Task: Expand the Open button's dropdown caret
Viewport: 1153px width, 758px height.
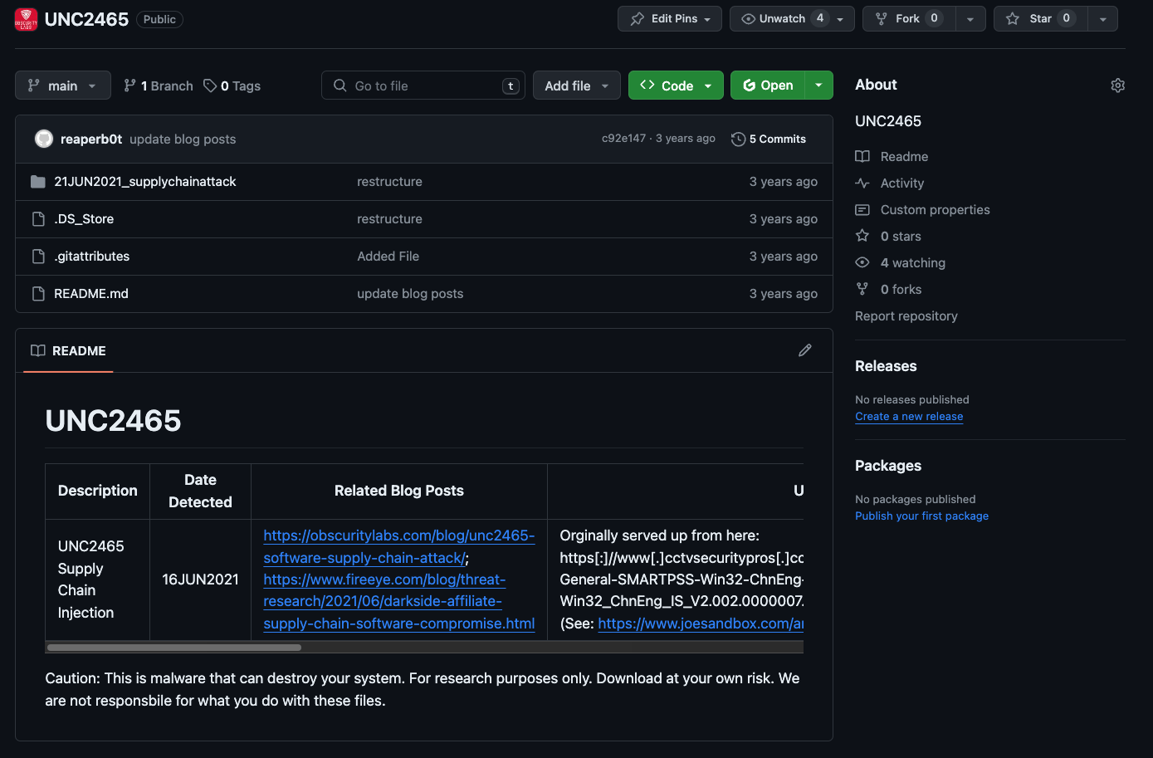Action: coord(818,85)
